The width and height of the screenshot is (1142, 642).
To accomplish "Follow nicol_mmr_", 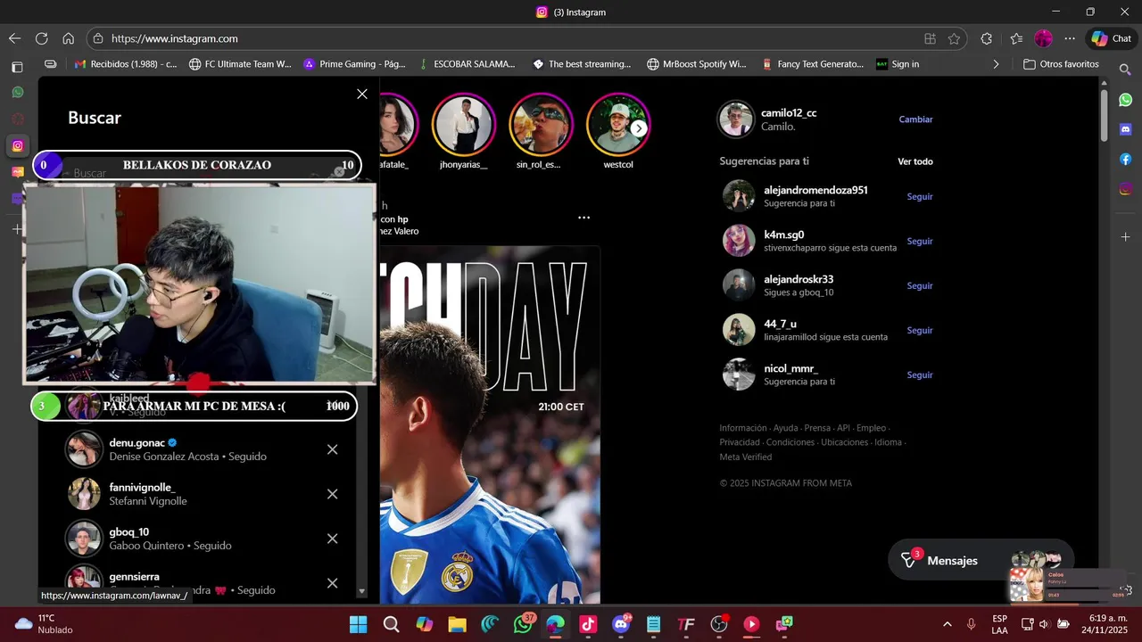I will (920, 374).
